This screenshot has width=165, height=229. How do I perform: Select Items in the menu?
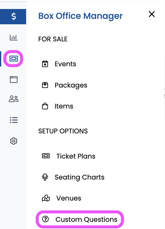64,106
